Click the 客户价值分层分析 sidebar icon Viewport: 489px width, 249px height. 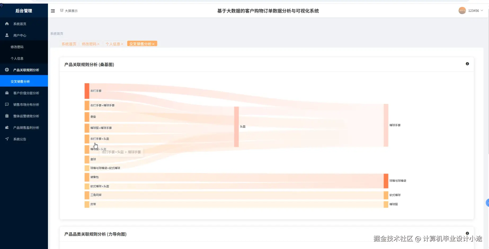pyautogui.click(x=6, y=93)
